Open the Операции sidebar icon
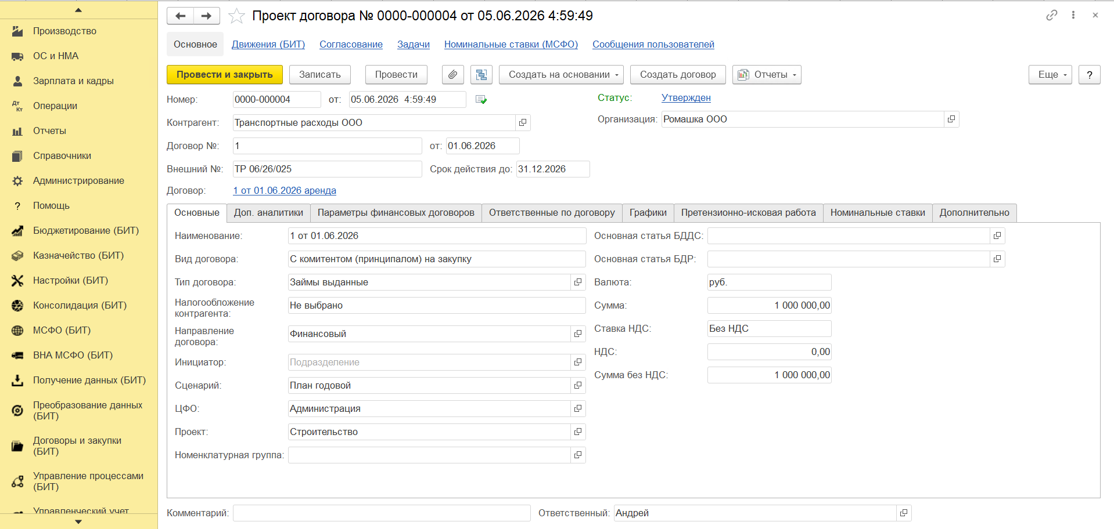This screenshot has width=1114, height=529. [17, 106]
